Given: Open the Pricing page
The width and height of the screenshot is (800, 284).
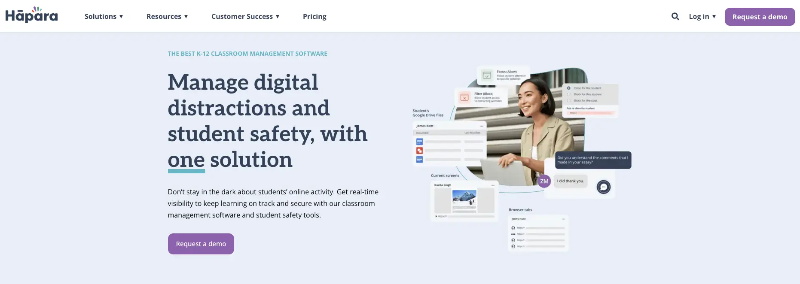Looking at the screenshot, I should 315,16.
